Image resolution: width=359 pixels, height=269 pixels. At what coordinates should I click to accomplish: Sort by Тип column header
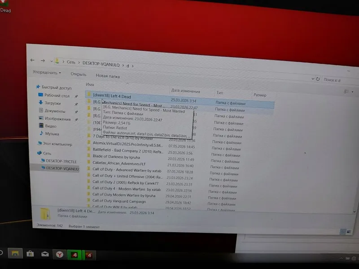click(x=219, y=93)
